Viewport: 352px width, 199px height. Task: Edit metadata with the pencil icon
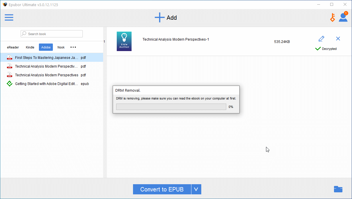(x=321, y=39)
